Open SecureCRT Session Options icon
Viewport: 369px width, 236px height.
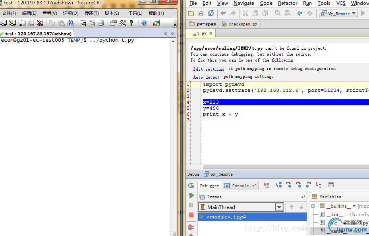(114, 23)
